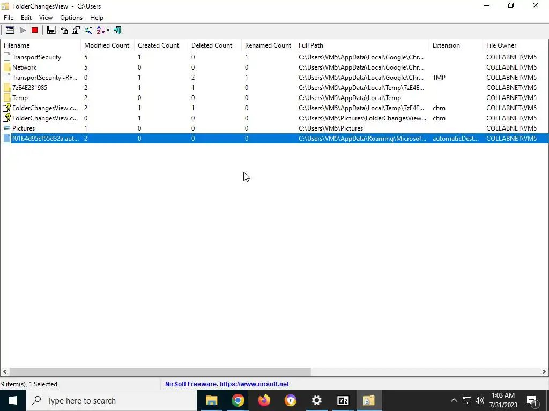This screenshot has width=549, height=411.
Task: Select the Temp folder row
Action: [274, 98]
